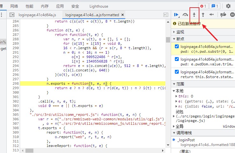
Task: Select the (匿名) anonymous call stack frame
Action: 185,151
